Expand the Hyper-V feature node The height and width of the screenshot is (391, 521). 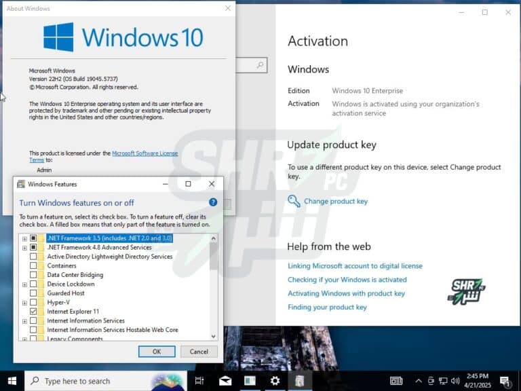(x=24, y=302)
